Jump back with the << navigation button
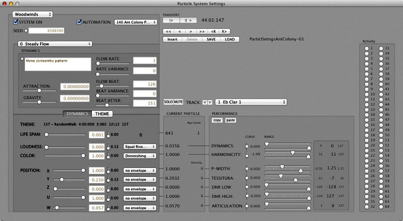The width and height of the screenshot is (403, 221). (168, 31)
